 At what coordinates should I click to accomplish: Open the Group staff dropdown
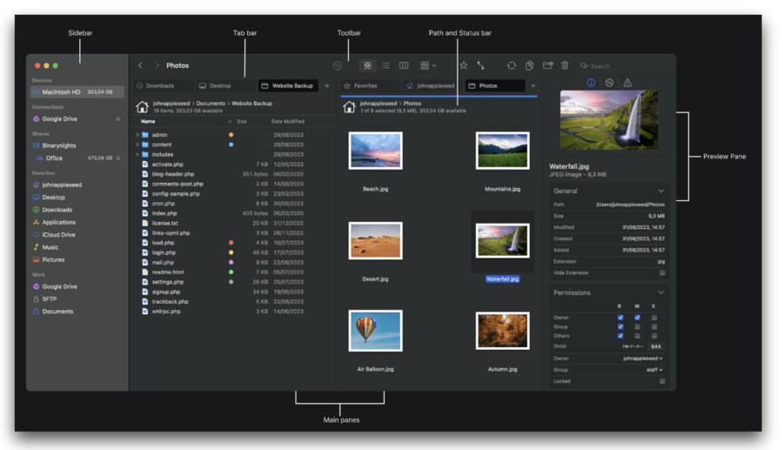pyautogui.click(x=653, y=369)
